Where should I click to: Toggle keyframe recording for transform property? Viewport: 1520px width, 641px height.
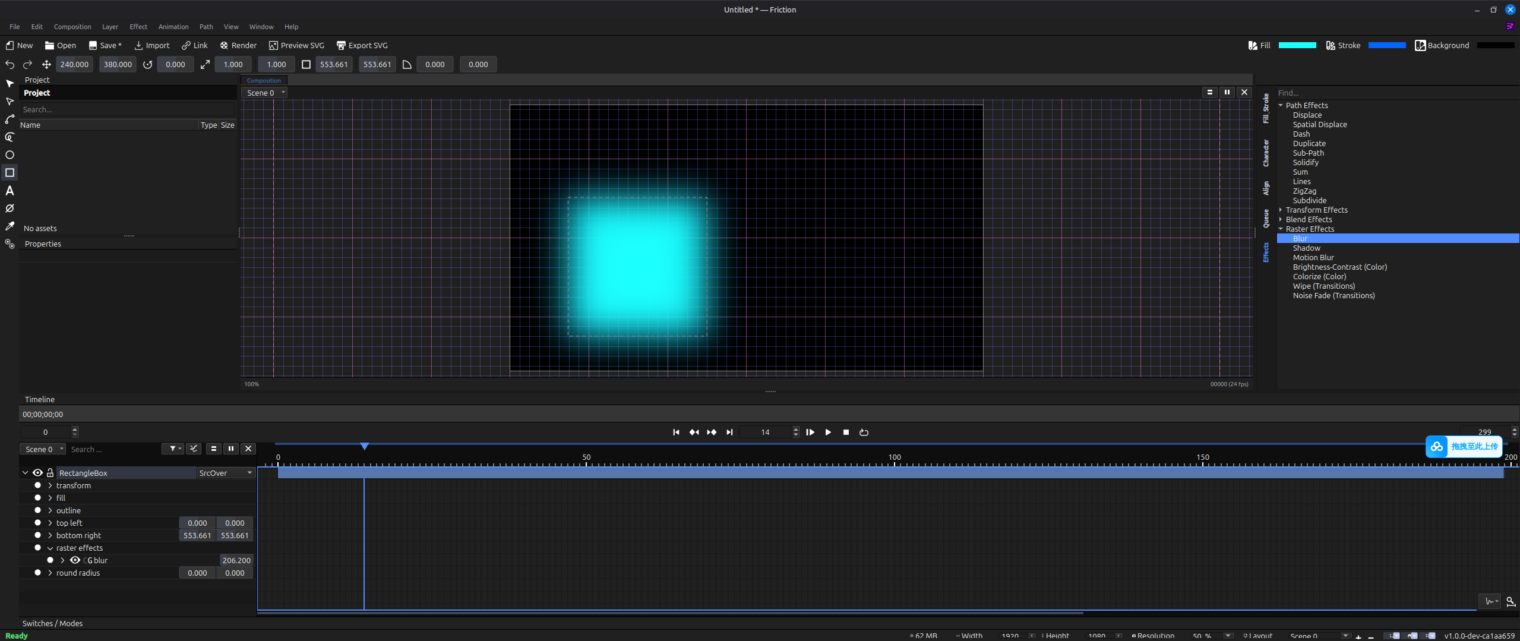(x=38, y=485)
